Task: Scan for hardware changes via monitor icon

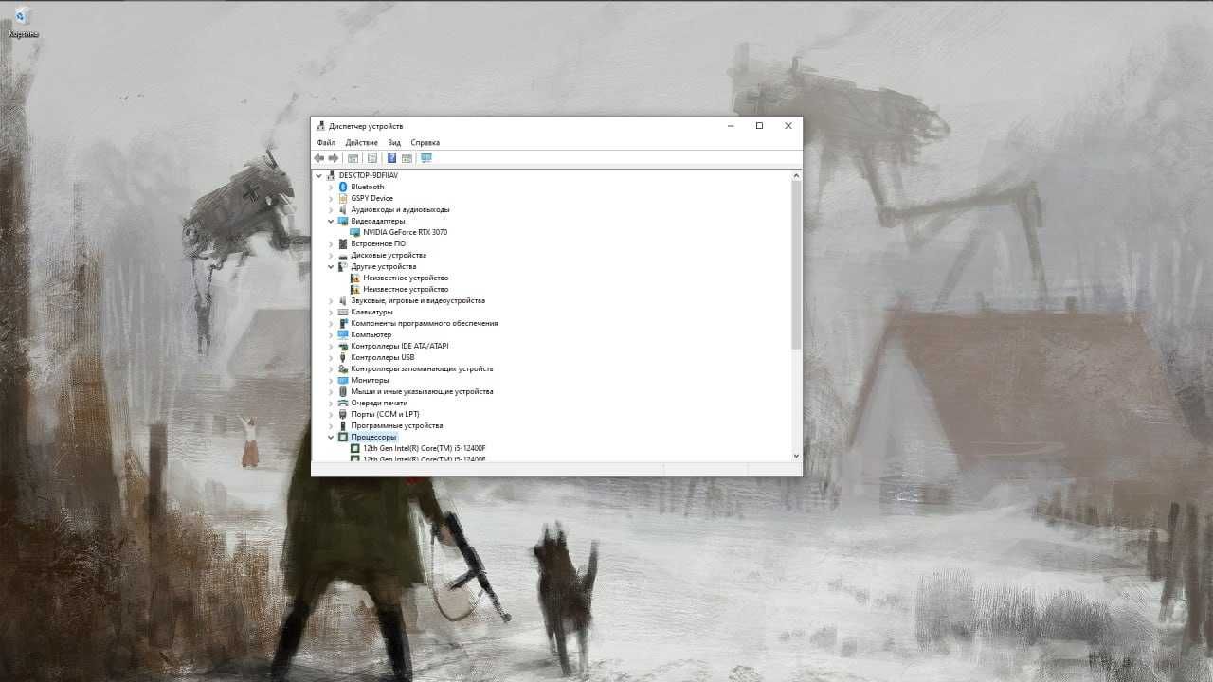Action: pos(426,158)
